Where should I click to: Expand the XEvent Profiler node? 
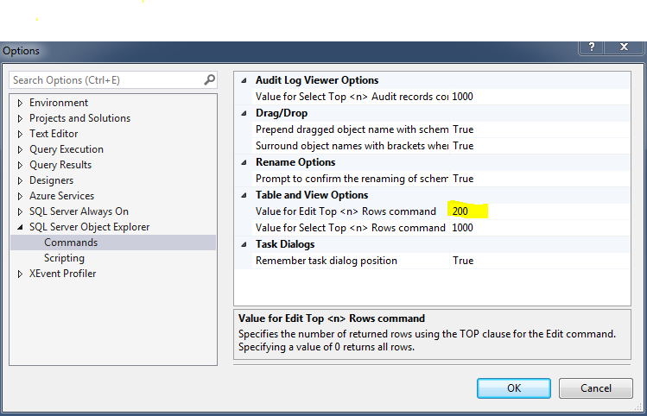(21, 274)
